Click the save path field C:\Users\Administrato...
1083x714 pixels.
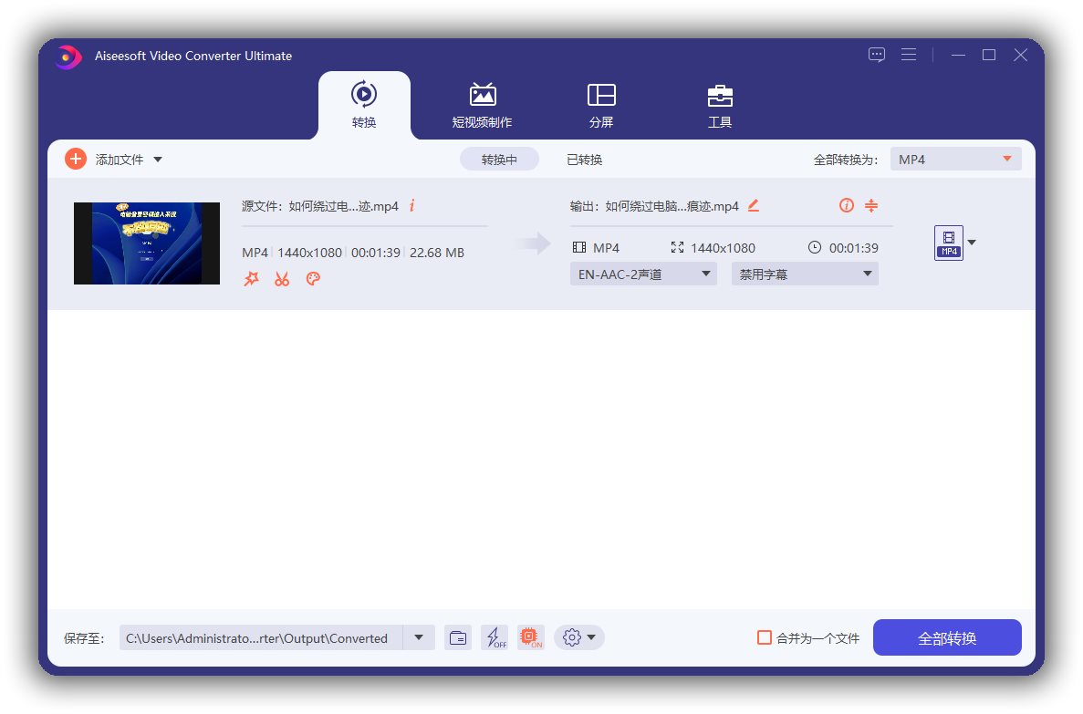[261, 637]
